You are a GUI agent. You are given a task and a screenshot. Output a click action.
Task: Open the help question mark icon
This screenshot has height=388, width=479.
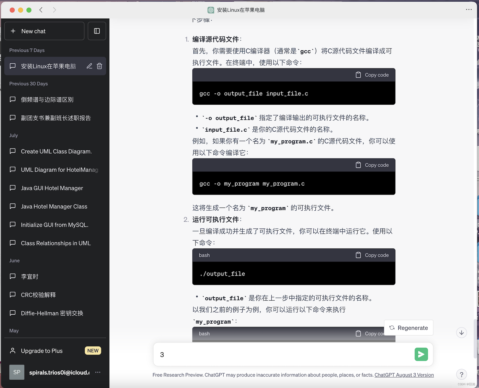point(462,374)
